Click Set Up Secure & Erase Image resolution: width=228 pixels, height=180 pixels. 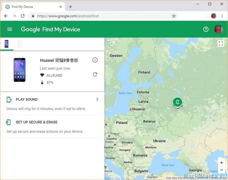click(36, 122)
